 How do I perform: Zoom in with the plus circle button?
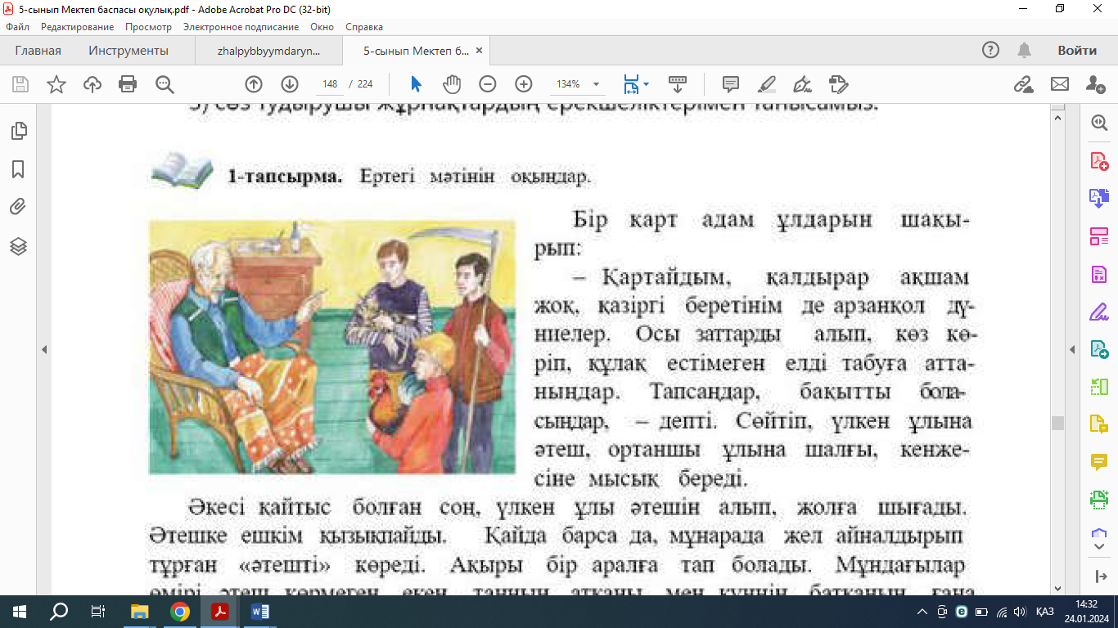tap(524, 84)
